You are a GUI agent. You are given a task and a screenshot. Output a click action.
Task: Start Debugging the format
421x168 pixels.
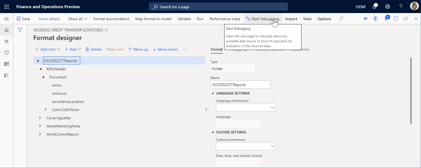(x=262, y=19)
